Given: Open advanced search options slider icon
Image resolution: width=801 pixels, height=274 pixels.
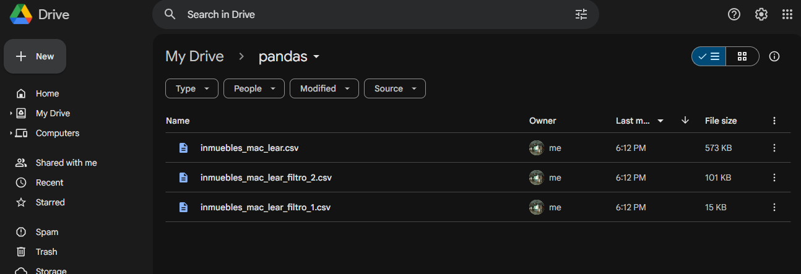Looking at the screenshot, I should (x=581, y=14).
